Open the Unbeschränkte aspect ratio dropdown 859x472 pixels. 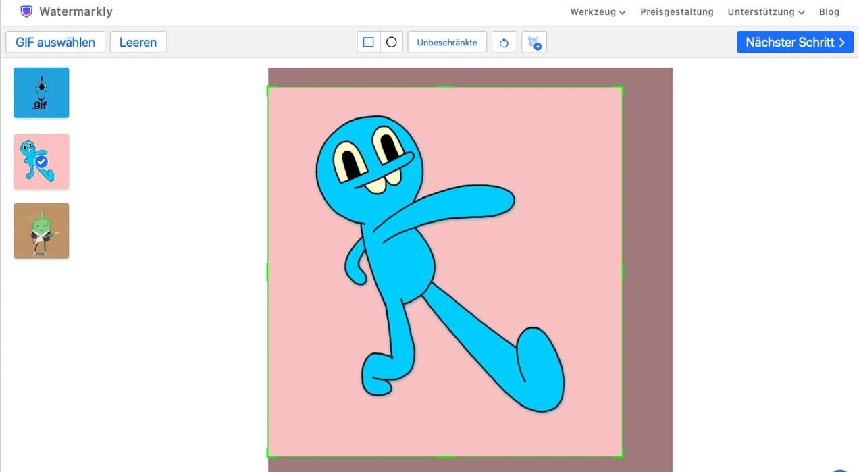pyautogui.click(x=447, y=42)
